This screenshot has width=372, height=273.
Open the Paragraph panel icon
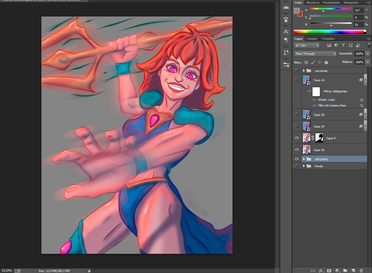coord(286,40)
